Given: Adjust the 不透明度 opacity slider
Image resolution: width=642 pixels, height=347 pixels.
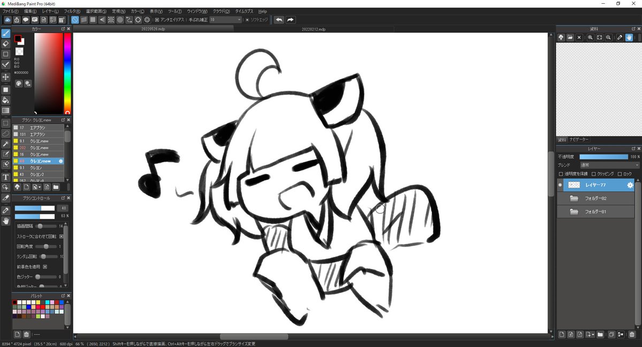Looking at the screenshot, I should (603, 157).
